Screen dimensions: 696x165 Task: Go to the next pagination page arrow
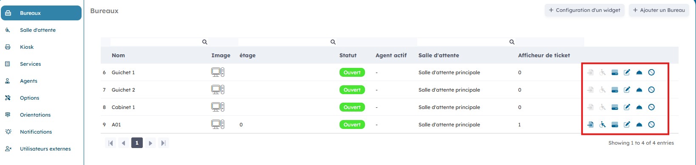click(150, 143)
